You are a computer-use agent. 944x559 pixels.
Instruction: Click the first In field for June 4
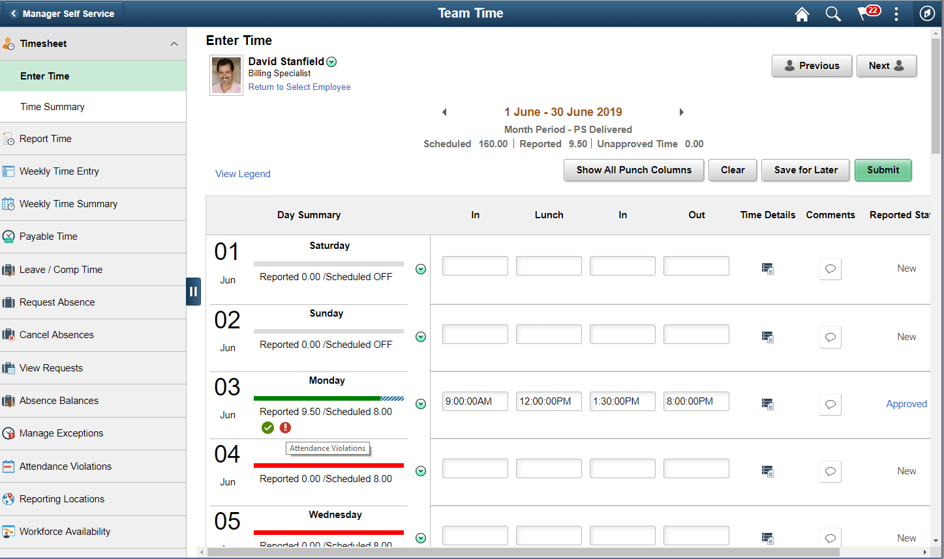475,468
